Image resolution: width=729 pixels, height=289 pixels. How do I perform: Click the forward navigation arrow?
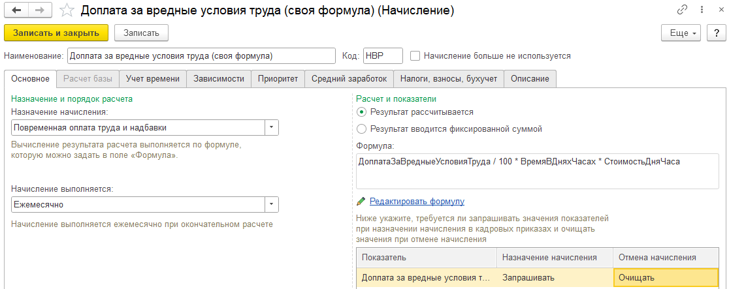click(x=40, y=10)
